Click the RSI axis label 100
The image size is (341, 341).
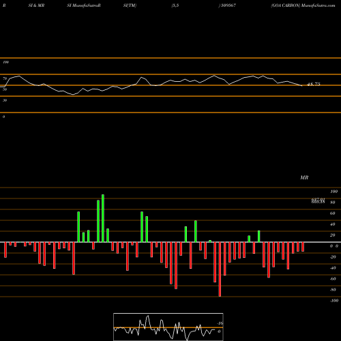[x=5, y=62]
